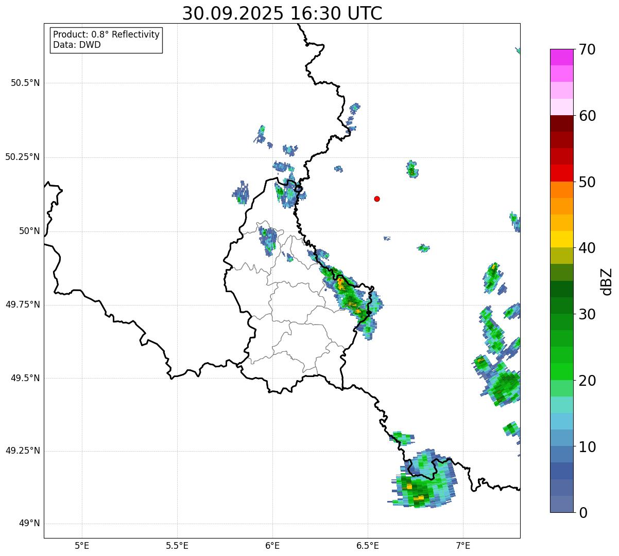The height and width of the screenshot is (556, 619).
Task: Click the bright red colorbar segment above 50
Action: (x=562, y=173)
